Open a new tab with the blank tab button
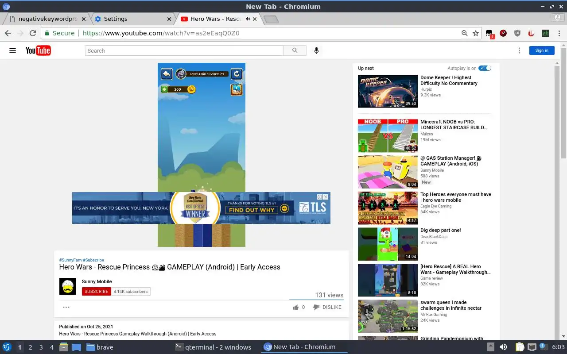This screenshot has width=567, height=354. click(271, 19)
